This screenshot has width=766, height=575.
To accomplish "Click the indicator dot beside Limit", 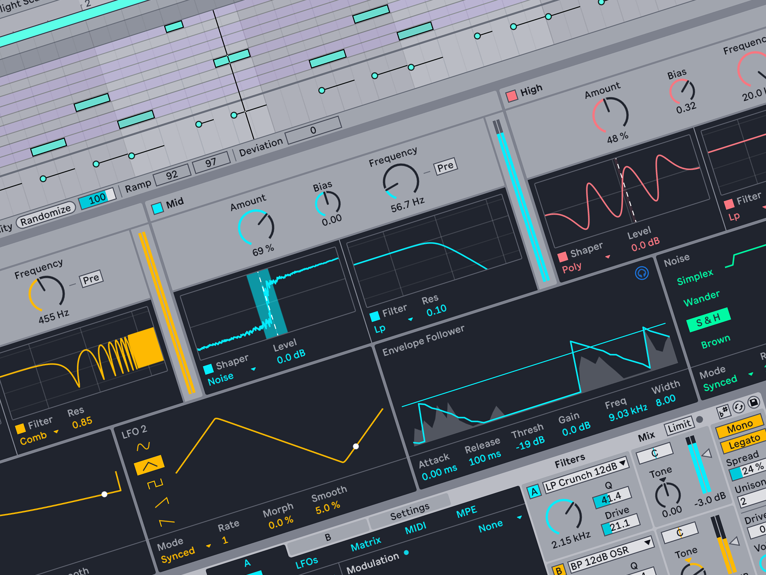I will (700, 419).
